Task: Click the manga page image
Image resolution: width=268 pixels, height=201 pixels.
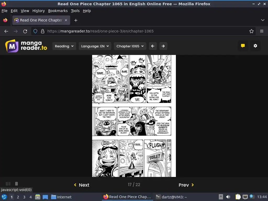Action: (134, 116)
